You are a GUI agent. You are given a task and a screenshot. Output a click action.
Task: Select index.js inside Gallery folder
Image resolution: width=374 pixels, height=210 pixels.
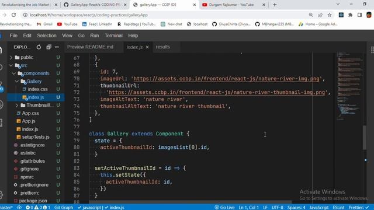(x=36, y=97)
